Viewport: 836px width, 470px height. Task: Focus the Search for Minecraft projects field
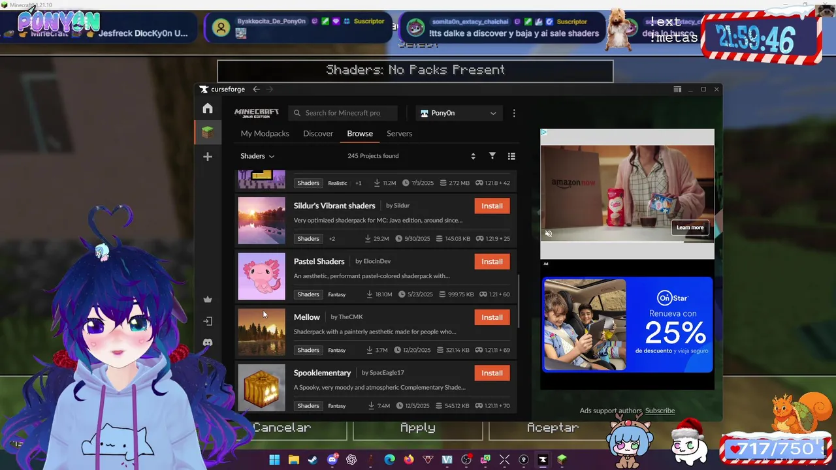click(x=343, y=113)
